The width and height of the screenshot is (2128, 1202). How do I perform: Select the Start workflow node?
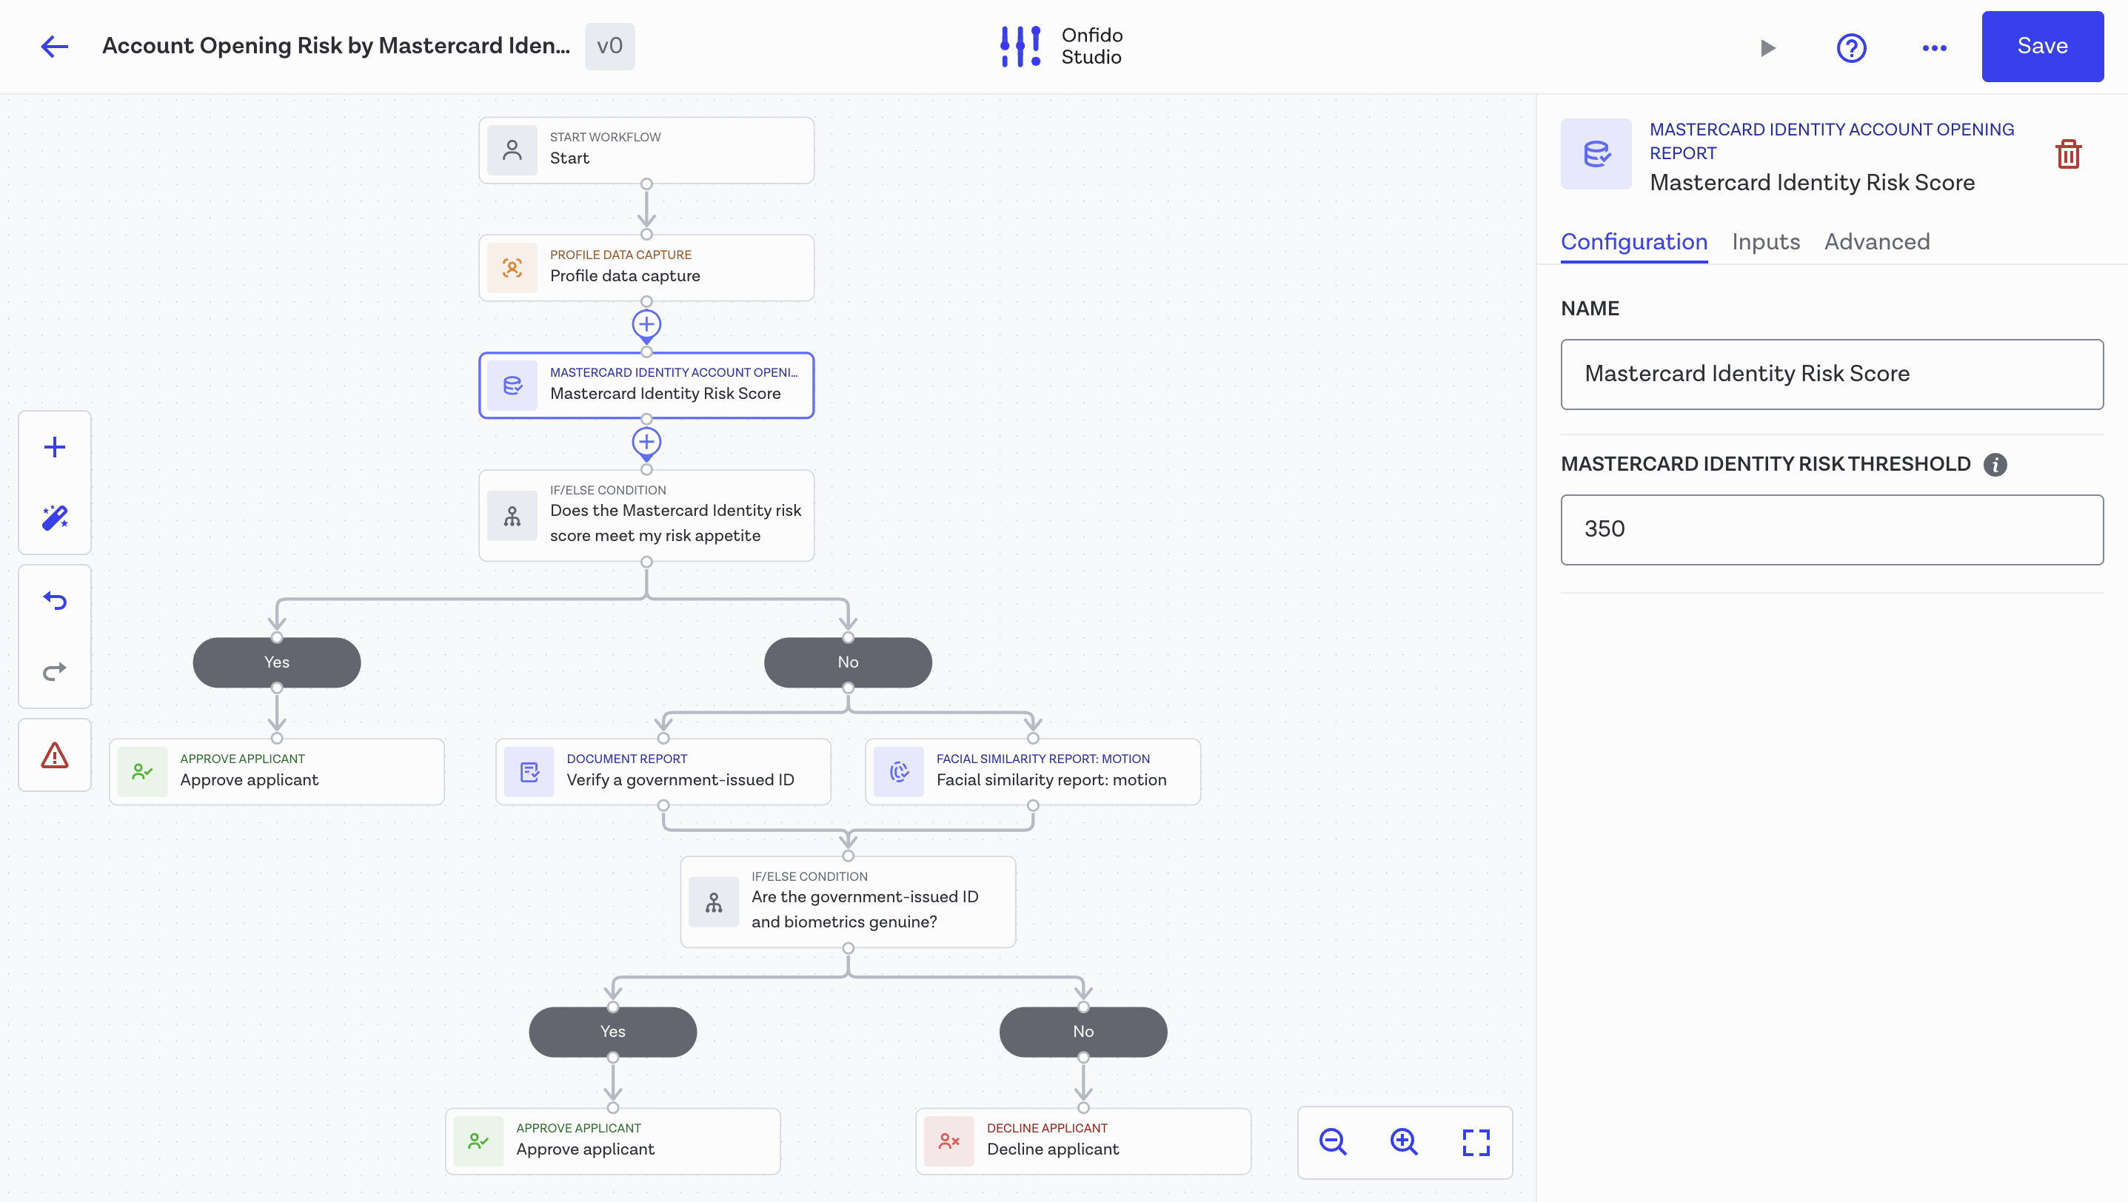click(x=646, y=150)
